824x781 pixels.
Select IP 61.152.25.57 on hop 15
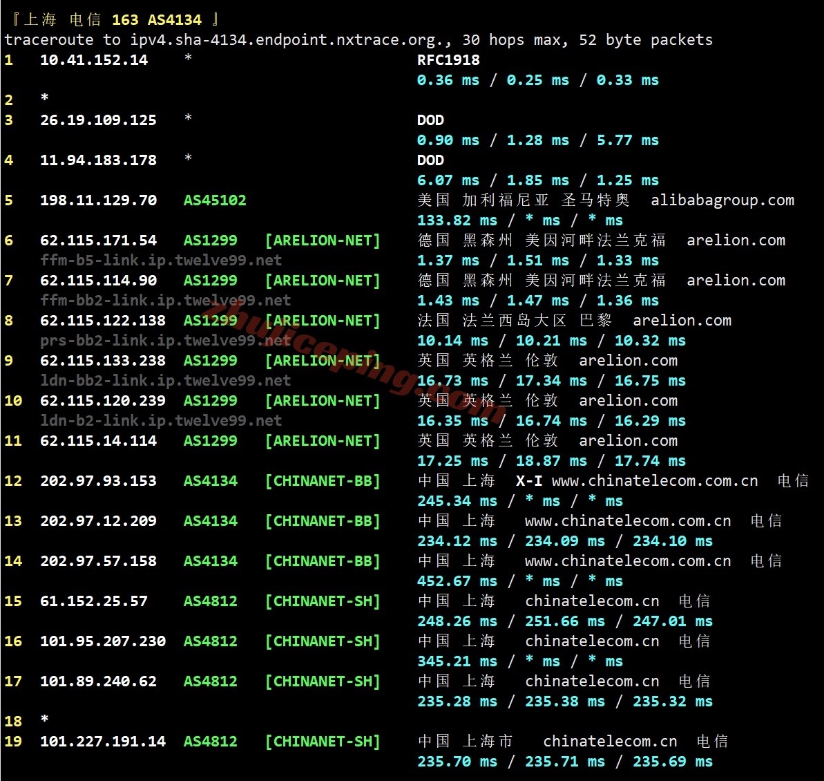pos(94,601)
